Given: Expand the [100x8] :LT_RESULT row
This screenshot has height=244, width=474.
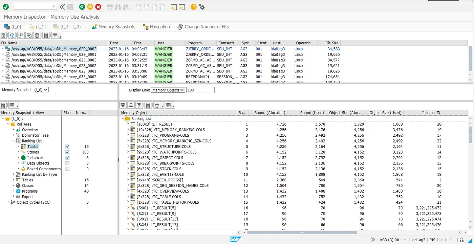Looking at the screenshot, I should point(128,124).
